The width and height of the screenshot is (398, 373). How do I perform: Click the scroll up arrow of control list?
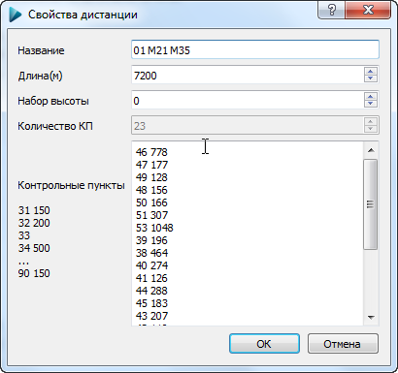371,150
